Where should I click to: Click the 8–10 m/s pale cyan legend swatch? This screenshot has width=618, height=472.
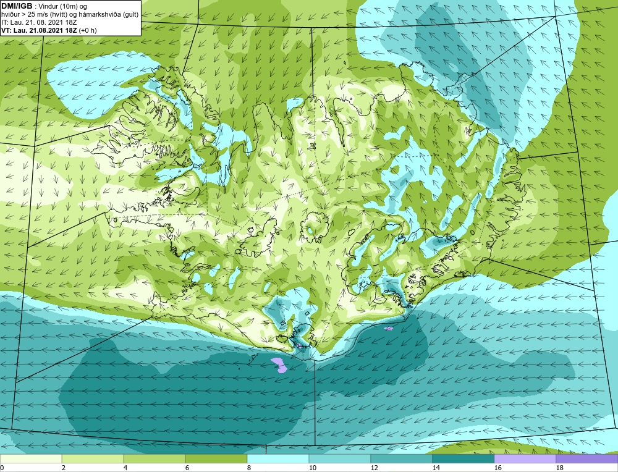click(278, 458)
